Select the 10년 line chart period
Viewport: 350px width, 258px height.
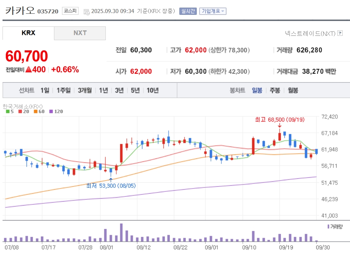(x=153, y=90)
